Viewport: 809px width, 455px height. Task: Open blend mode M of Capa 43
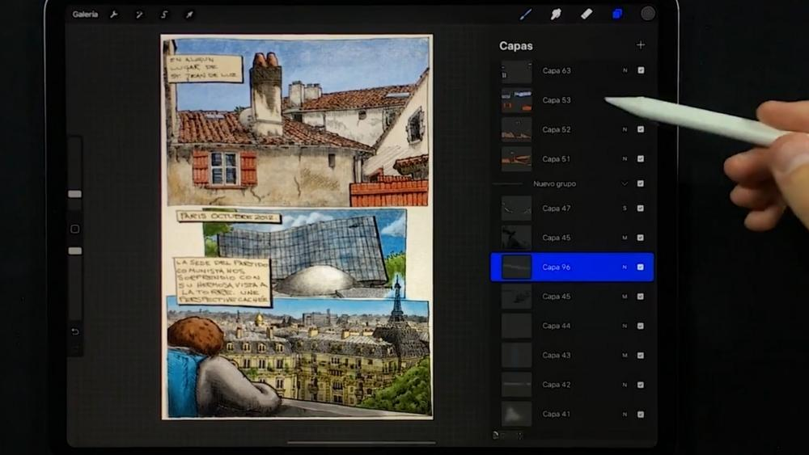coord(625,355)
